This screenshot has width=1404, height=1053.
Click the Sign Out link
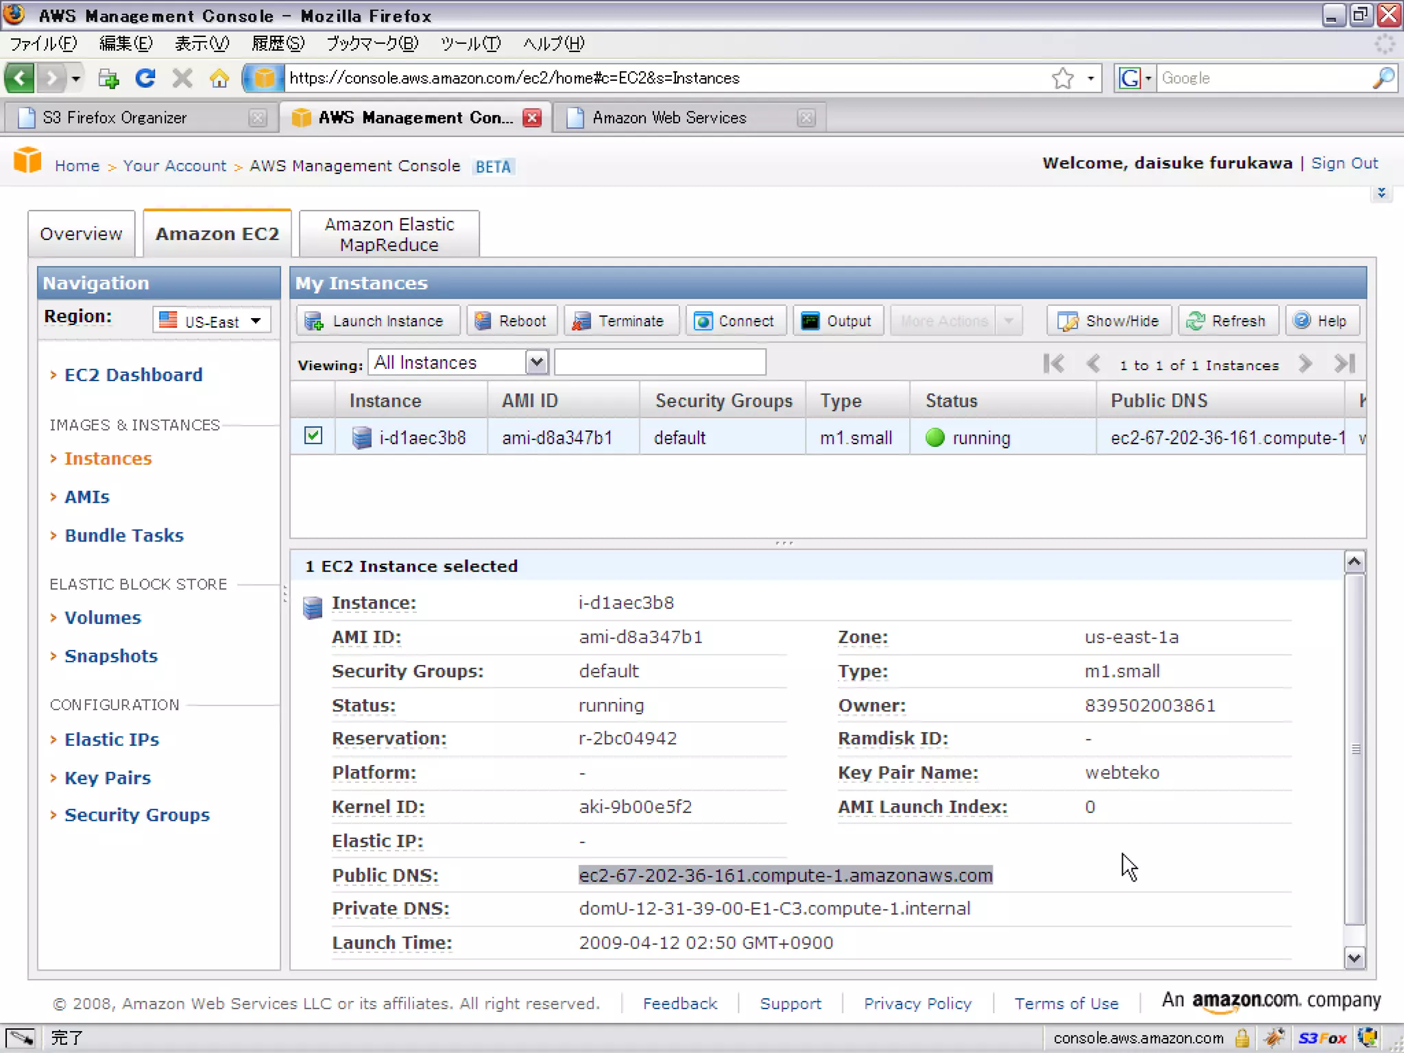1344,163
